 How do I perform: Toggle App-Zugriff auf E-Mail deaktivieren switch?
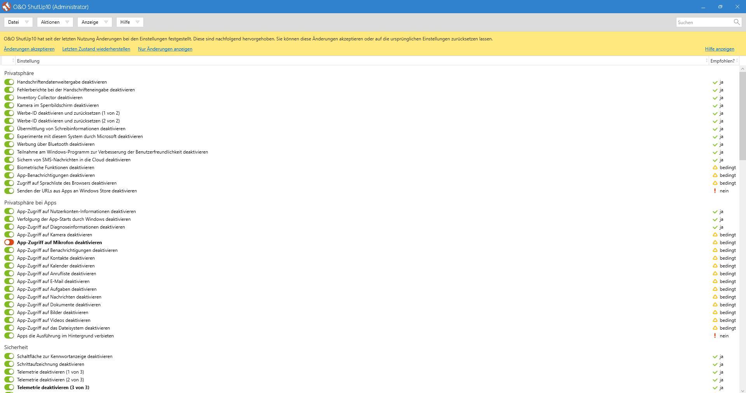9,281
